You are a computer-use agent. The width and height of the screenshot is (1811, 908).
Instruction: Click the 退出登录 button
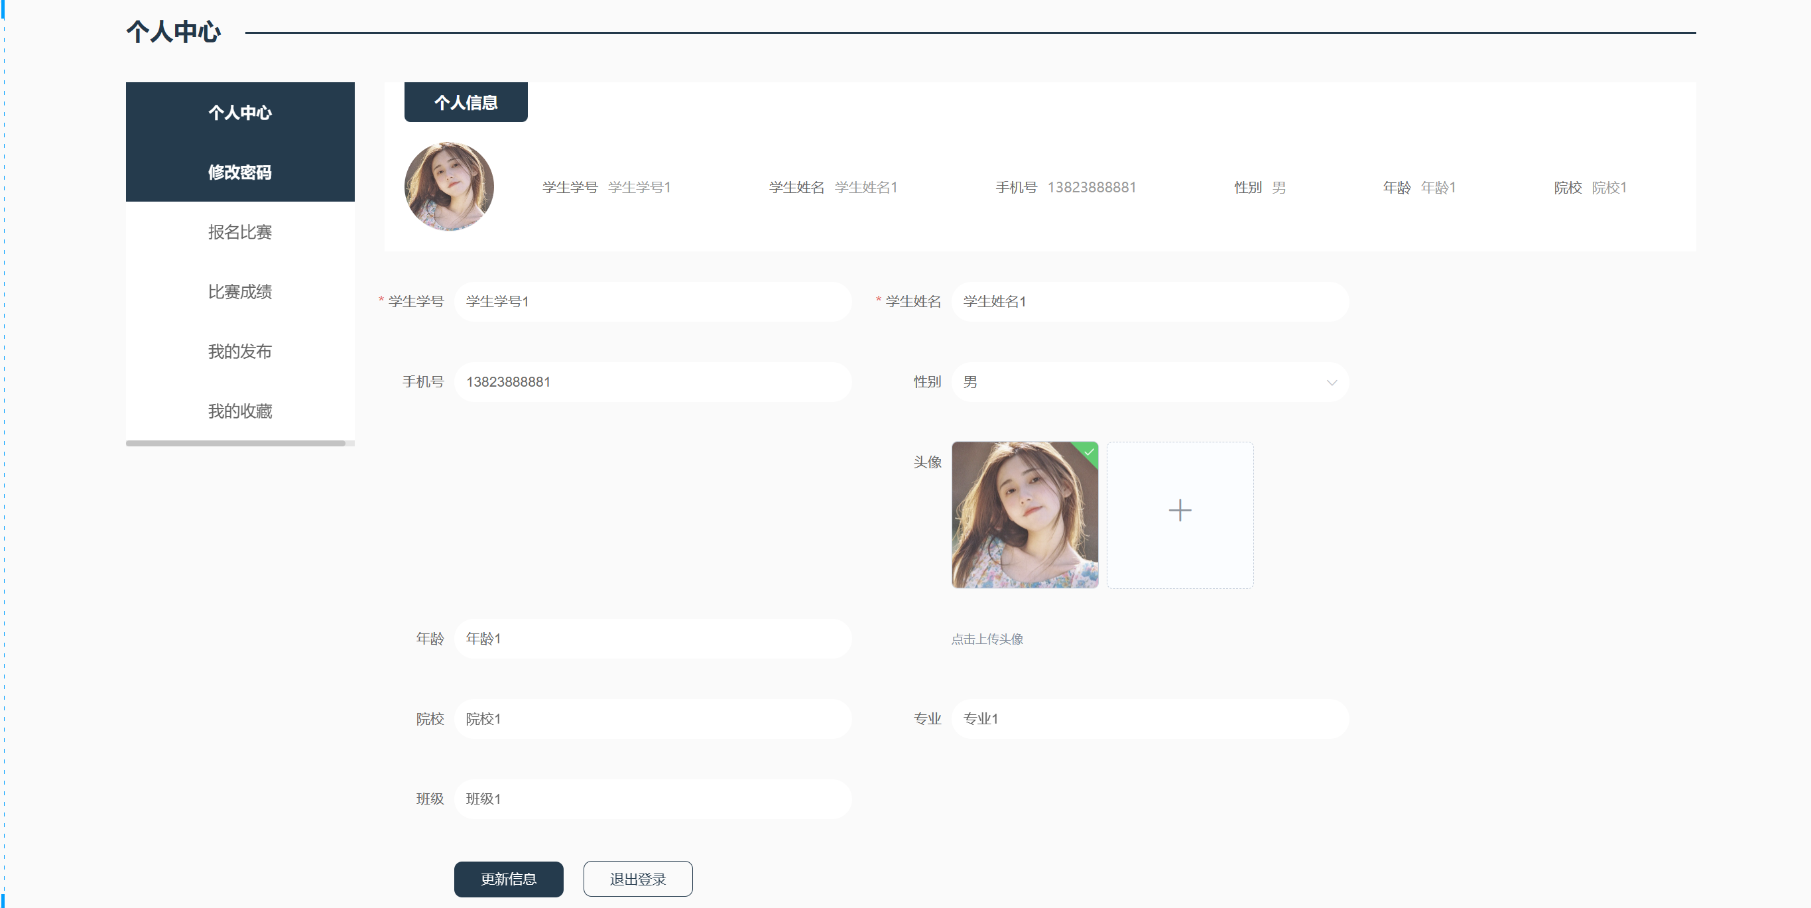637,878
